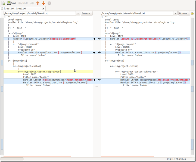The width and height of the screenshot is (196, 162).
Task: Click the ltree1.txt file path field
Action: tap(40, 13)
